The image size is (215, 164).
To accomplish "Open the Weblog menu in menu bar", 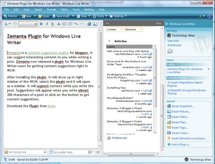I will tap(89, 10).
